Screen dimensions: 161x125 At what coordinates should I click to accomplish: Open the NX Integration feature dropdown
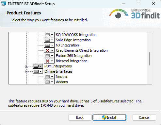tap(49, 45)
